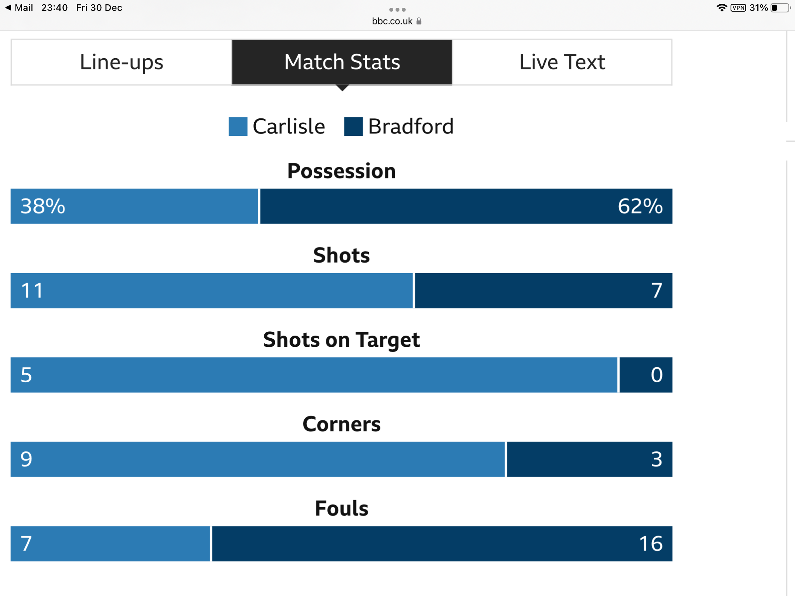Image resolution: width=795 pixels, height=596 pixels.
Task: Tap Carlisle's 9 corners bar
Action: point(258,459)
